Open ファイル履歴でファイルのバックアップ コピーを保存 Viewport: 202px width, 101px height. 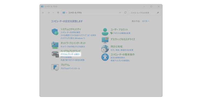pos(78,35)
